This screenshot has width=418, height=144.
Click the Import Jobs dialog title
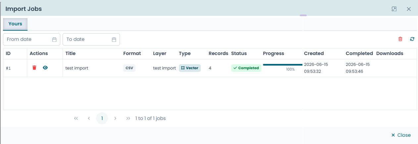(24, 9)
